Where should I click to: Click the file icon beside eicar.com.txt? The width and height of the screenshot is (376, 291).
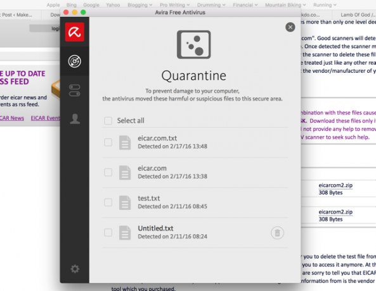coord(125,142)
